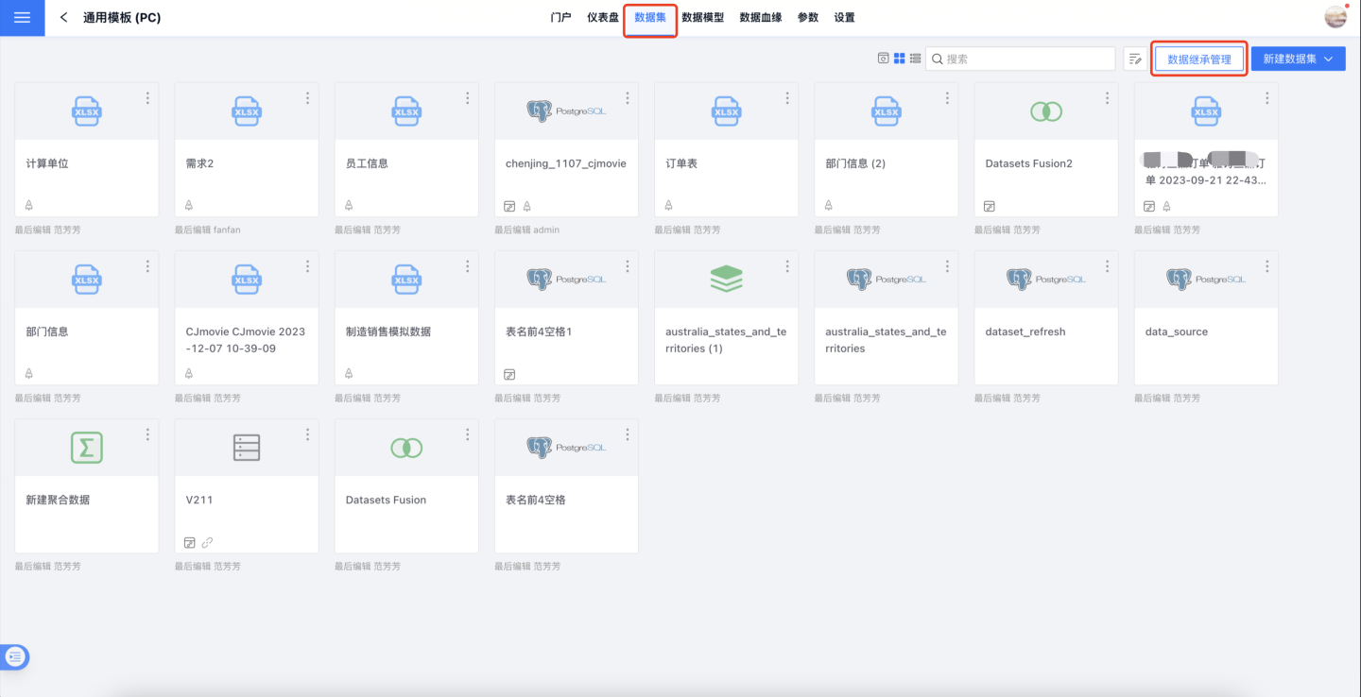
Task: Click the fusion circles icon of Datasets Fusion
Action: (x=406, y=448)
